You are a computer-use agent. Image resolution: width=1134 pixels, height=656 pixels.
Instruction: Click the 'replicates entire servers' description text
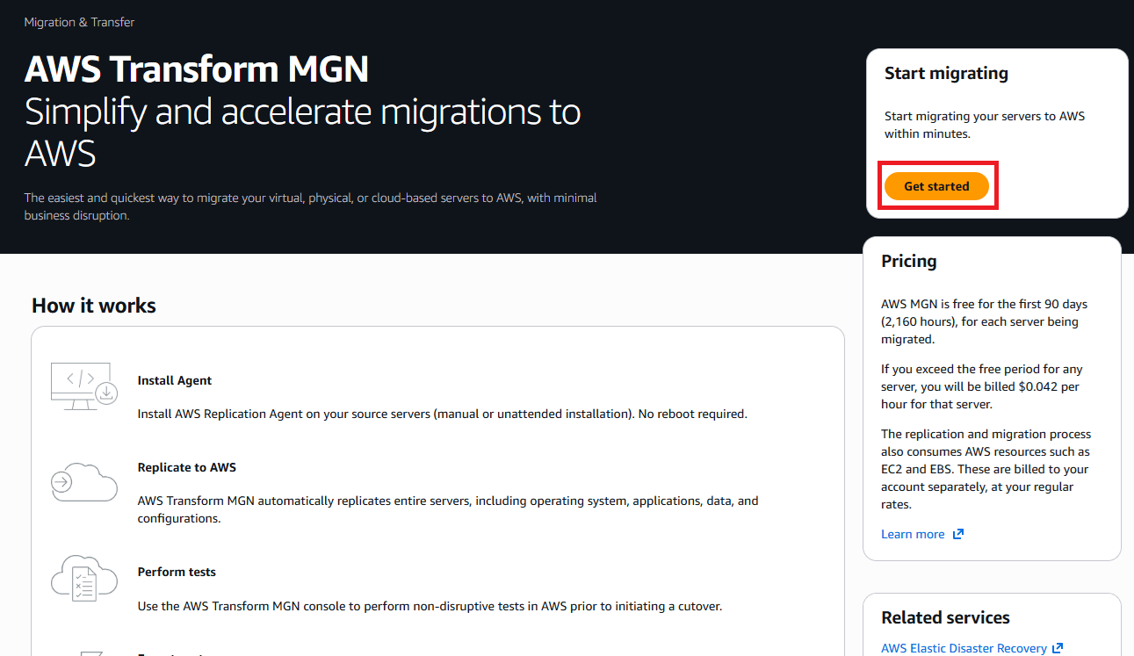(448, 509)
